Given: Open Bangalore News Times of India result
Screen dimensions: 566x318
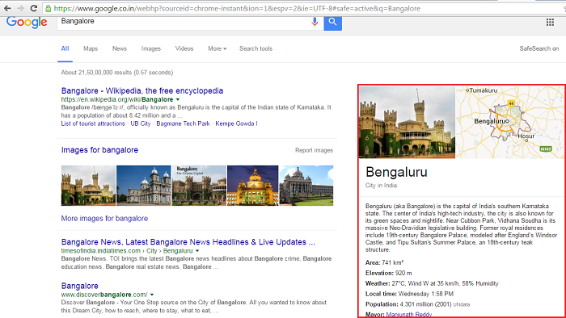Looking at the screenshot, I should click(x=188, y=242).
